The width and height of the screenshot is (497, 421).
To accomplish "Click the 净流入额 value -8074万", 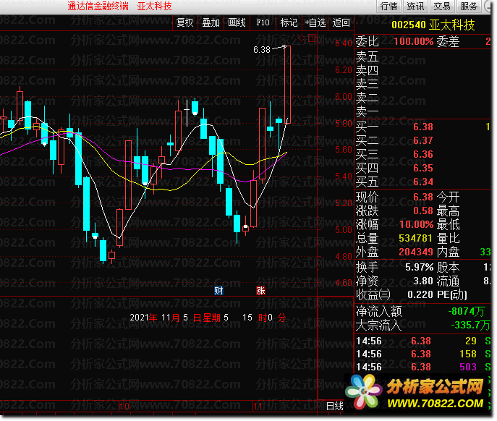I will (467, 312).
